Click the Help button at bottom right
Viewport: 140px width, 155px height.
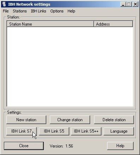tap(120, 146)
